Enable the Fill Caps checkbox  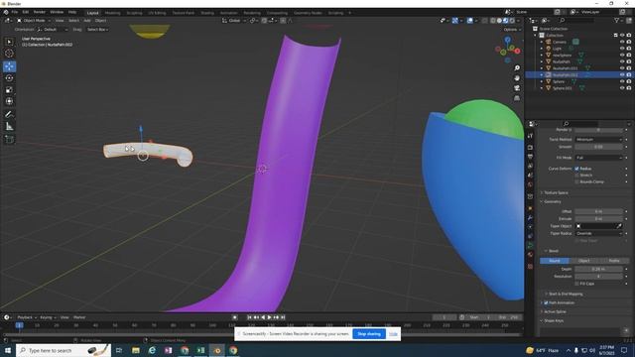(576, 284)
